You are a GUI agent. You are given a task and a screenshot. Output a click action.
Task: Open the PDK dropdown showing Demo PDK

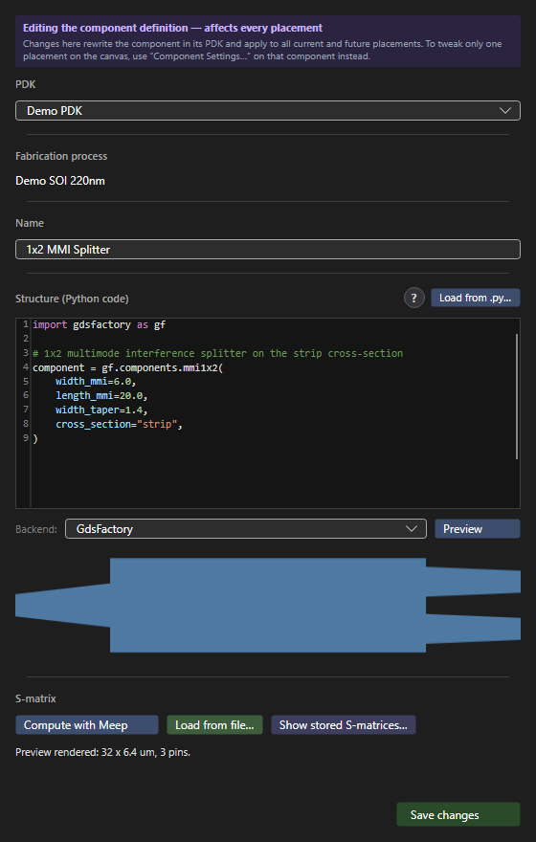pos(267,111)
